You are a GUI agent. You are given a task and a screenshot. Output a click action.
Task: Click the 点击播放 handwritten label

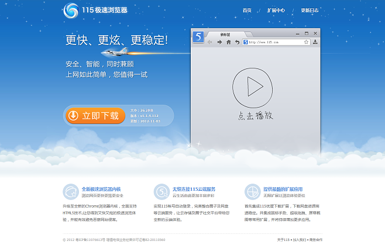[x=256, y=115]
